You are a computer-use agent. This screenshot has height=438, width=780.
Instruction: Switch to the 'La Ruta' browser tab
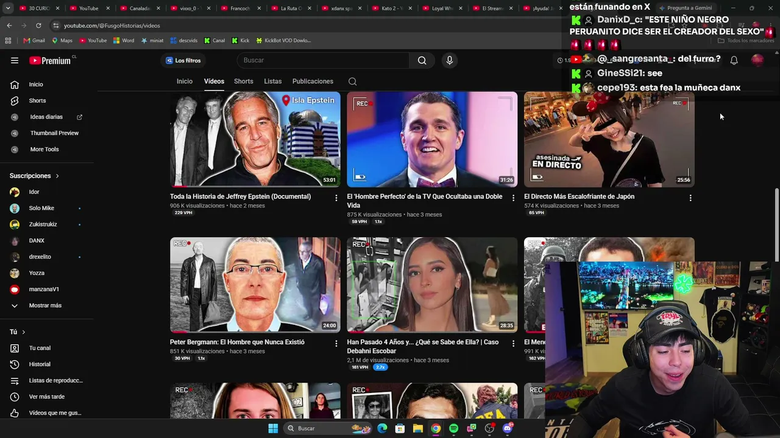point(291,9)
